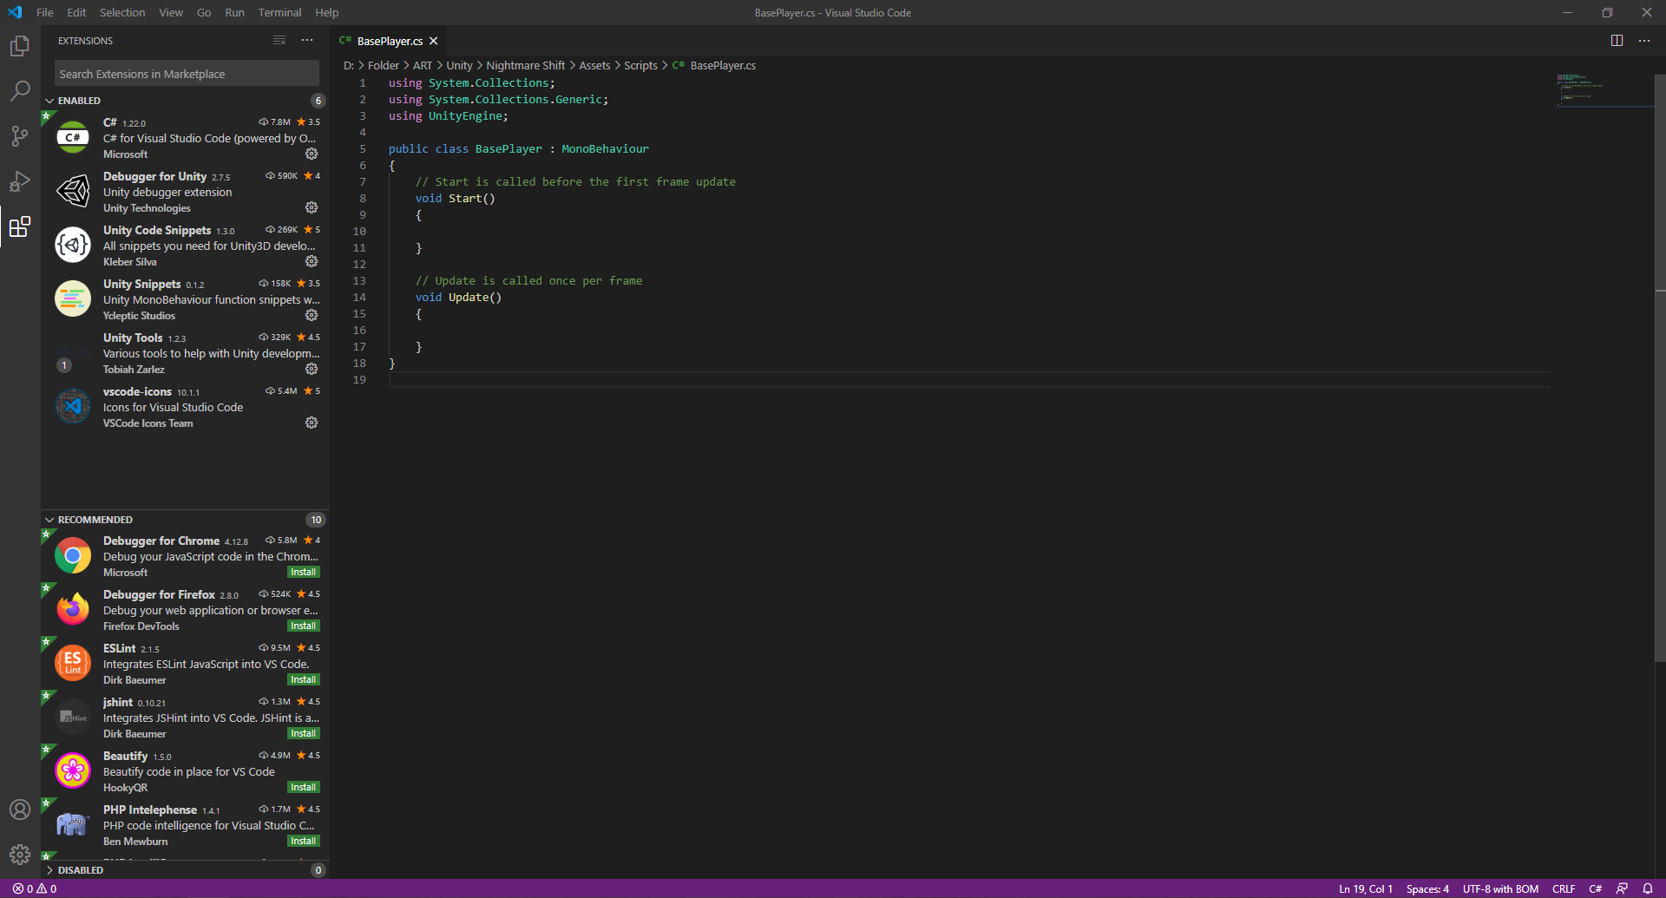
Task: Open the C# extension manage gear
Action: point(312,154)
